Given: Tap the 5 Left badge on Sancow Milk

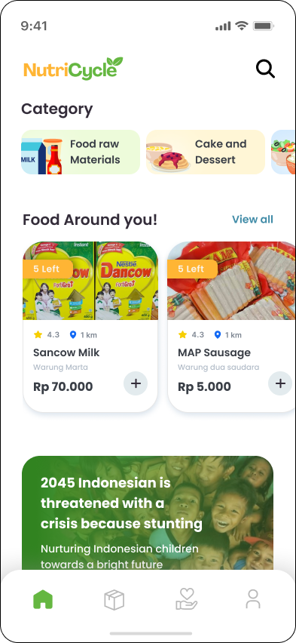Looking at the screenshot, I should [47, 269].
